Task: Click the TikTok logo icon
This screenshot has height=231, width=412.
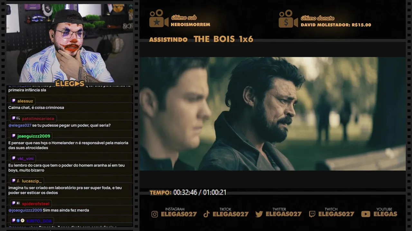Action: click(x=207, y=214)
